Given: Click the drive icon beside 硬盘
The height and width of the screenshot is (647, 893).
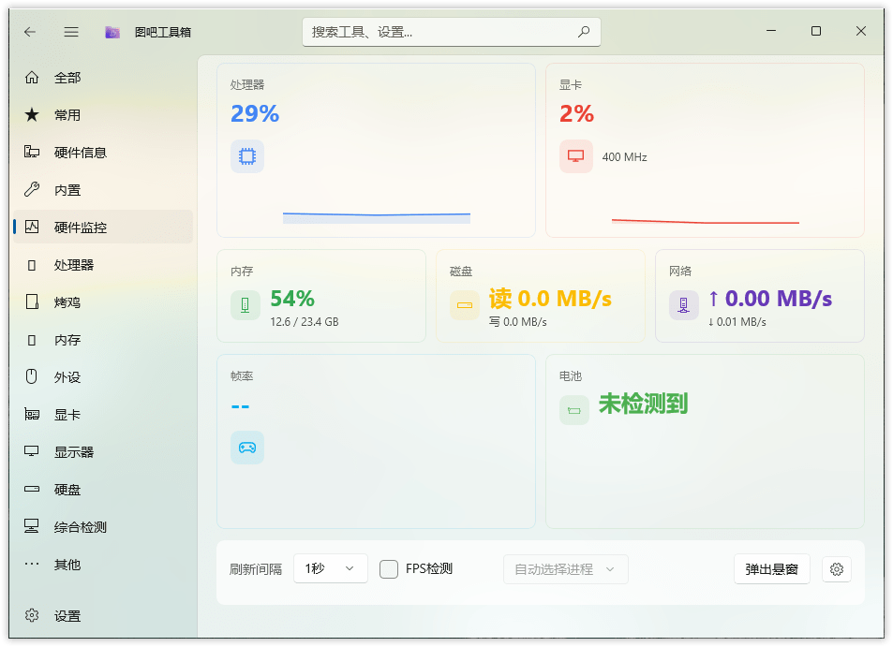Looking at the screenshot, I should click(32, 489).
